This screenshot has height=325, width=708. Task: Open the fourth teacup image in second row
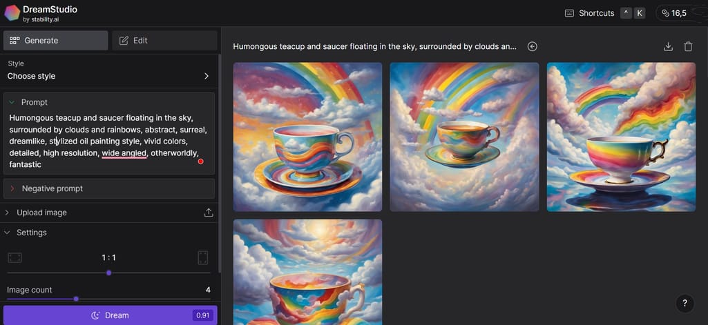[x=307, y=273]
